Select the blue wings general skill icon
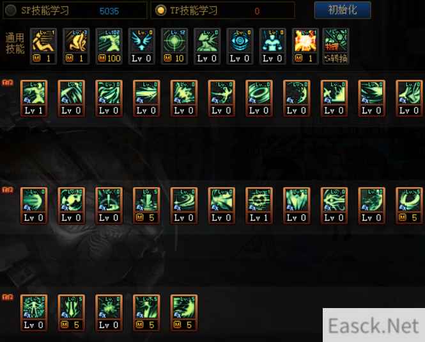 141,46
